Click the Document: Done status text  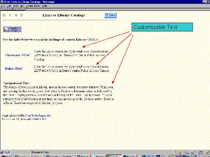coord(40,152)
